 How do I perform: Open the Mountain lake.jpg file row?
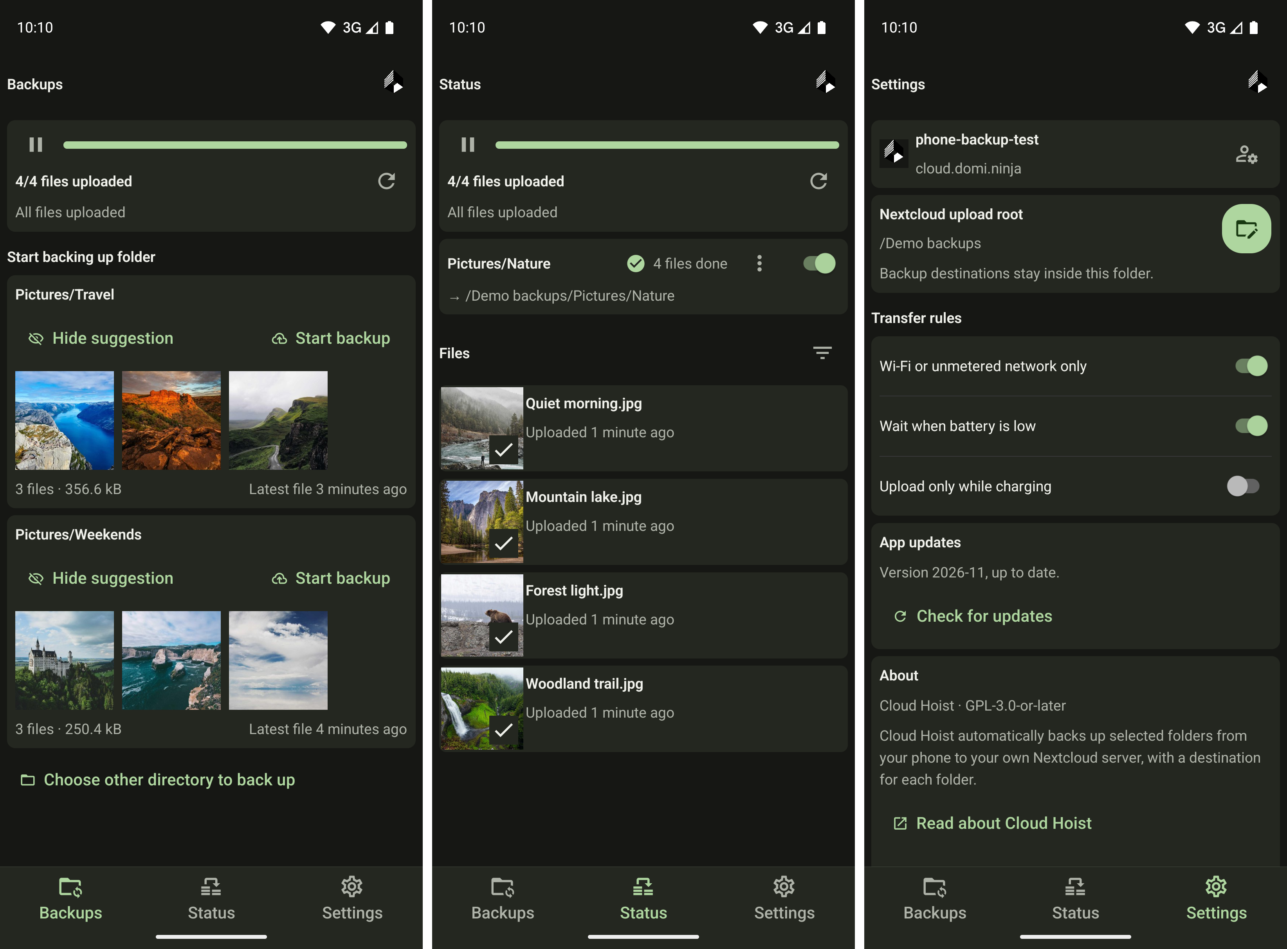pos(643,522)
